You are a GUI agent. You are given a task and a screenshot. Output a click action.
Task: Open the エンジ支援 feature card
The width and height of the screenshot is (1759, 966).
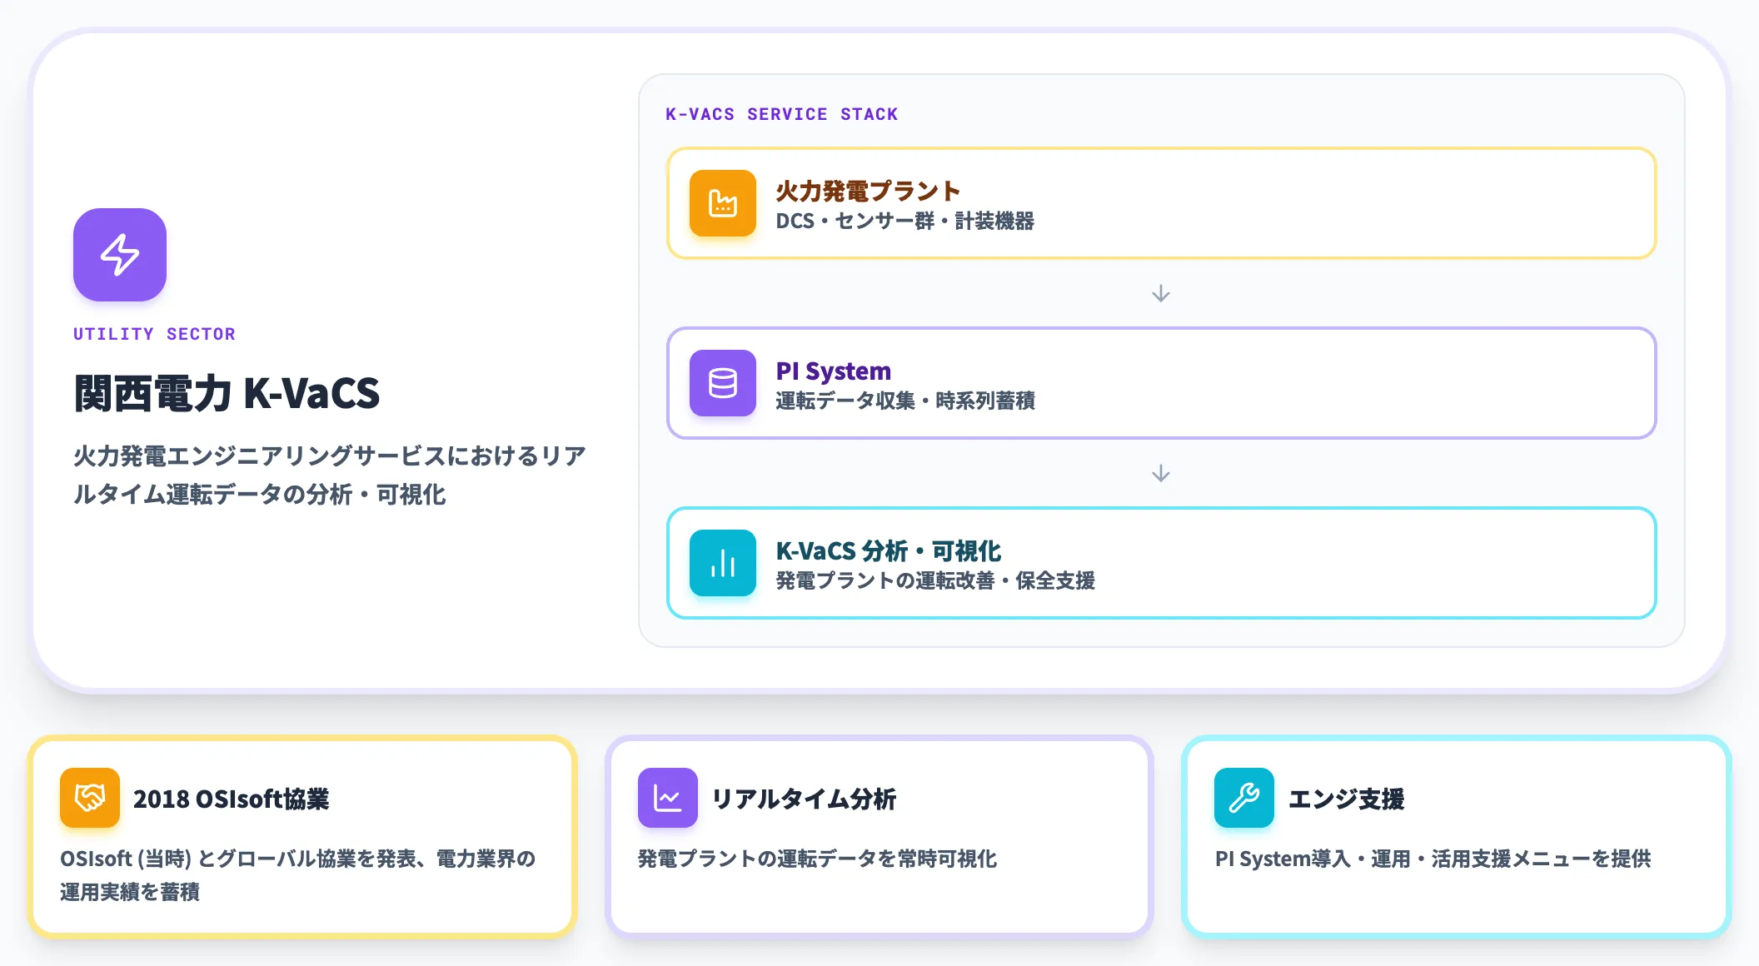coord(1456,837)
